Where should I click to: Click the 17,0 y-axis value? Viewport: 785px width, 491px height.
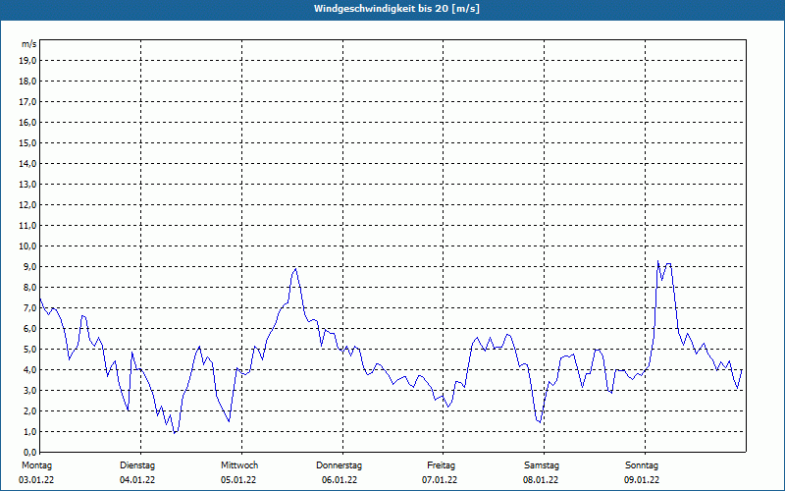(x=27, y=102)
